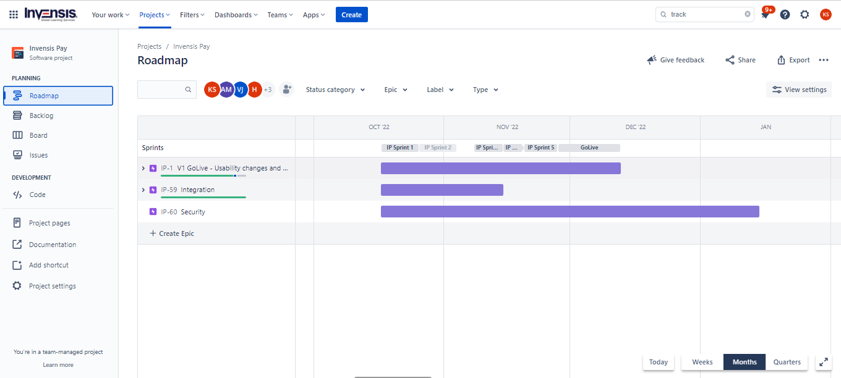Enter fullscreen with the expand icon
This screenshot has height=378, width=841.
(x=823, y=363)
